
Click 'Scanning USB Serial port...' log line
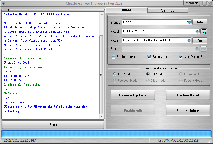point(26,58)
